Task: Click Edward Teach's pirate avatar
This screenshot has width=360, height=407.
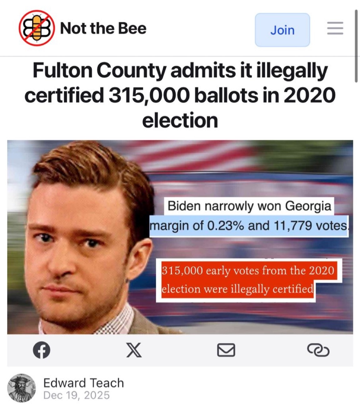Action: coord(22,388)
